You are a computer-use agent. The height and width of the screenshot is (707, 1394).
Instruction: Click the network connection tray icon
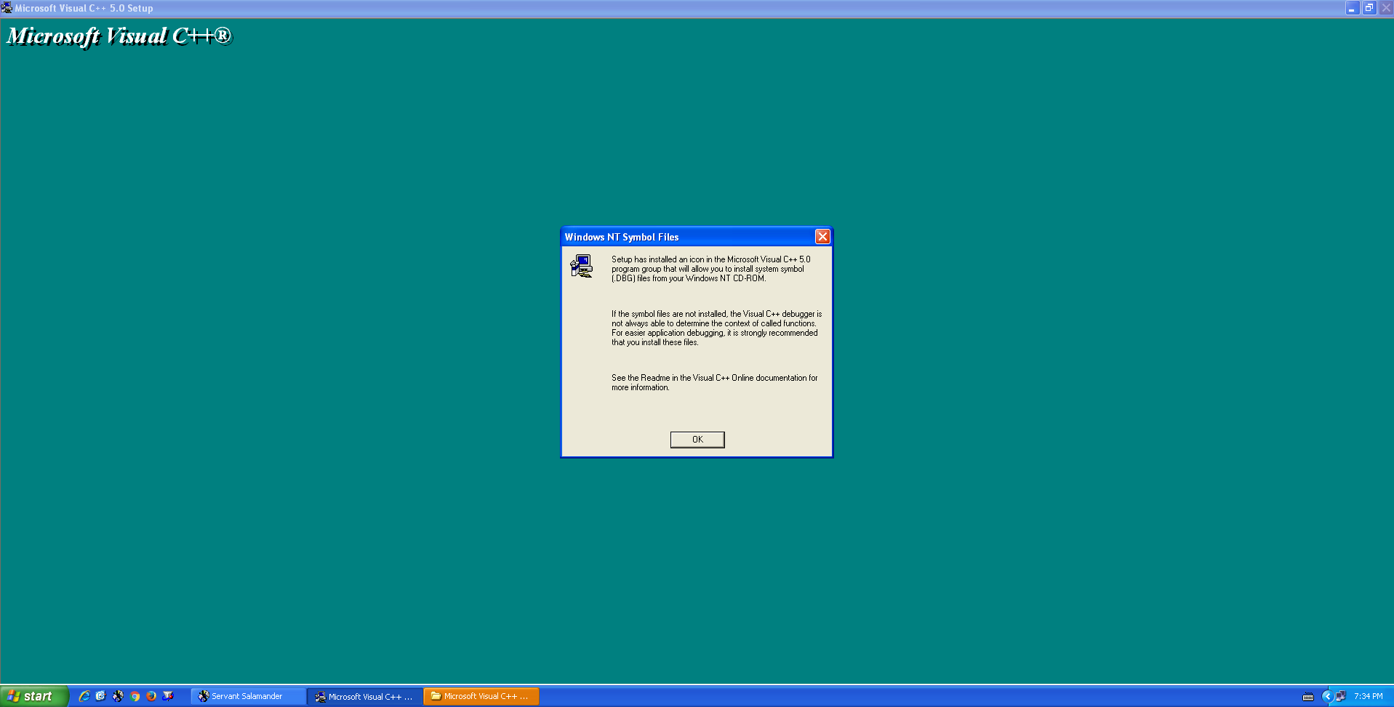1340,696
